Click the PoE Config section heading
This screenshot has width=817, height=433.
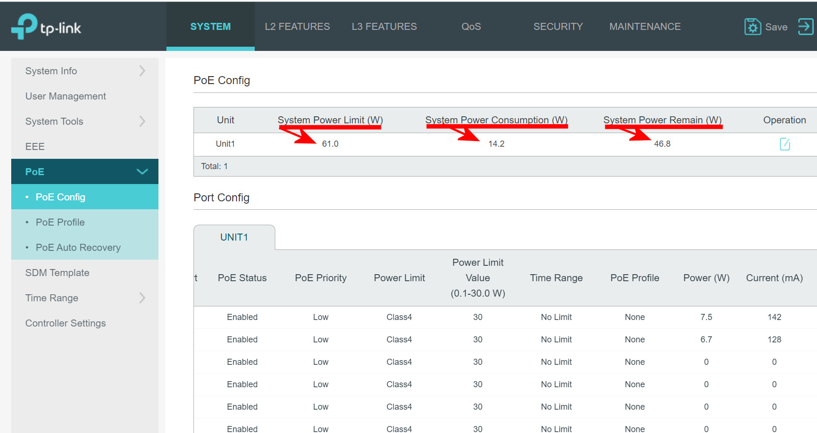point(222,80)
